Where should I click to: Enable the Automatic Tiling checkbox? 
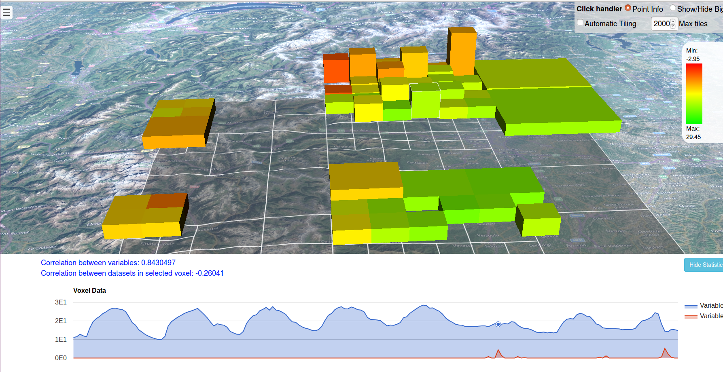point(580,23)
